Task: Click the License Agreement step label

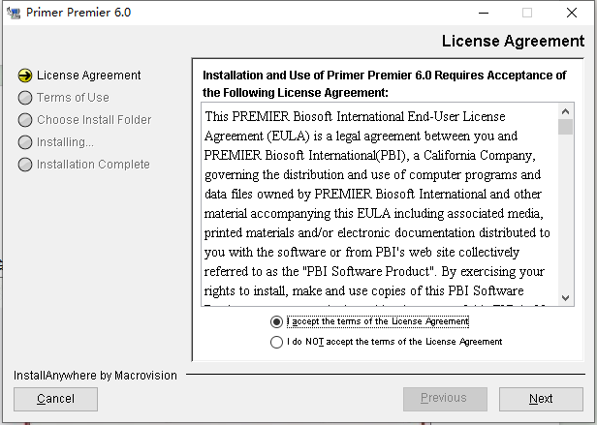Action: click(x=89, y=76)
